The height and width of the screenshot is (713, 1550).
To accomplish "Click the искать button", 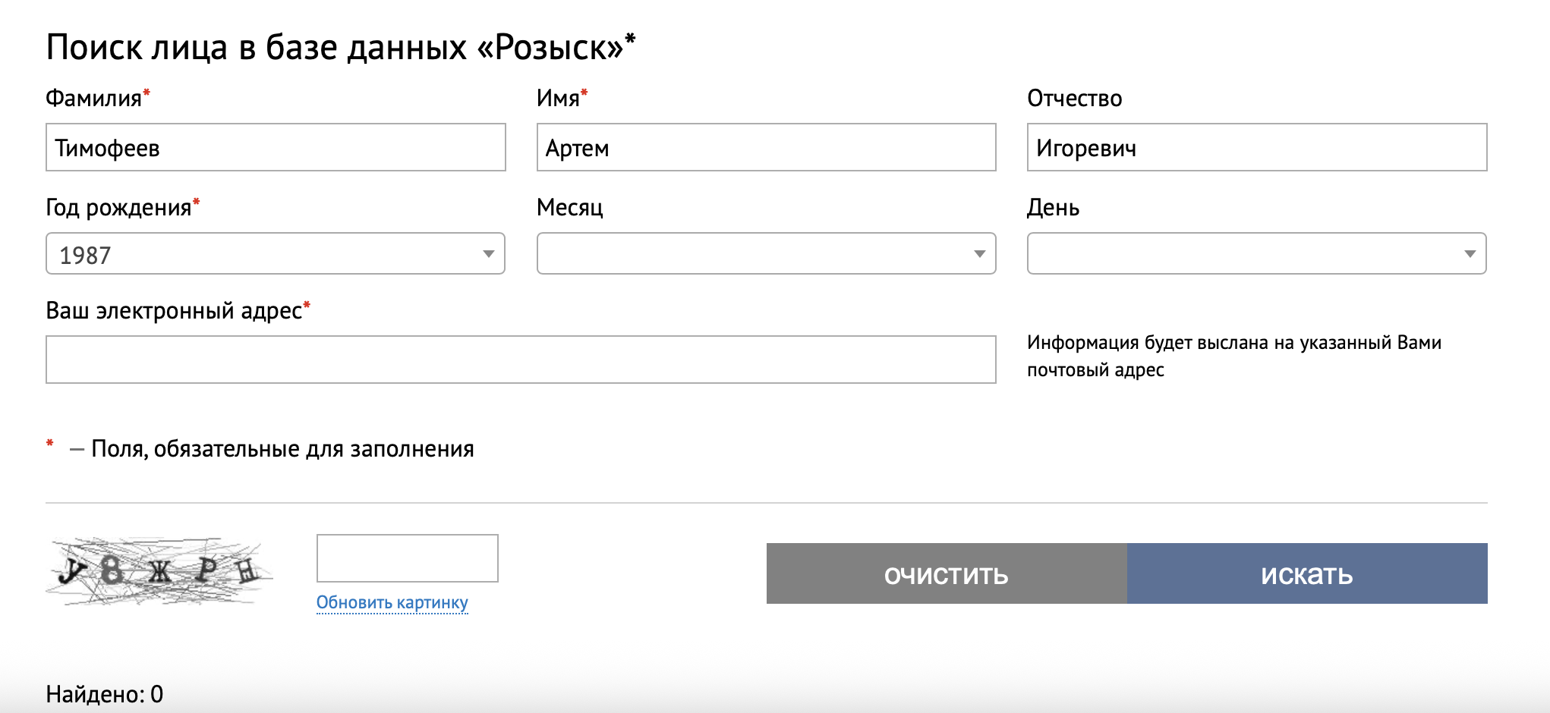I will coord(1307,573).
